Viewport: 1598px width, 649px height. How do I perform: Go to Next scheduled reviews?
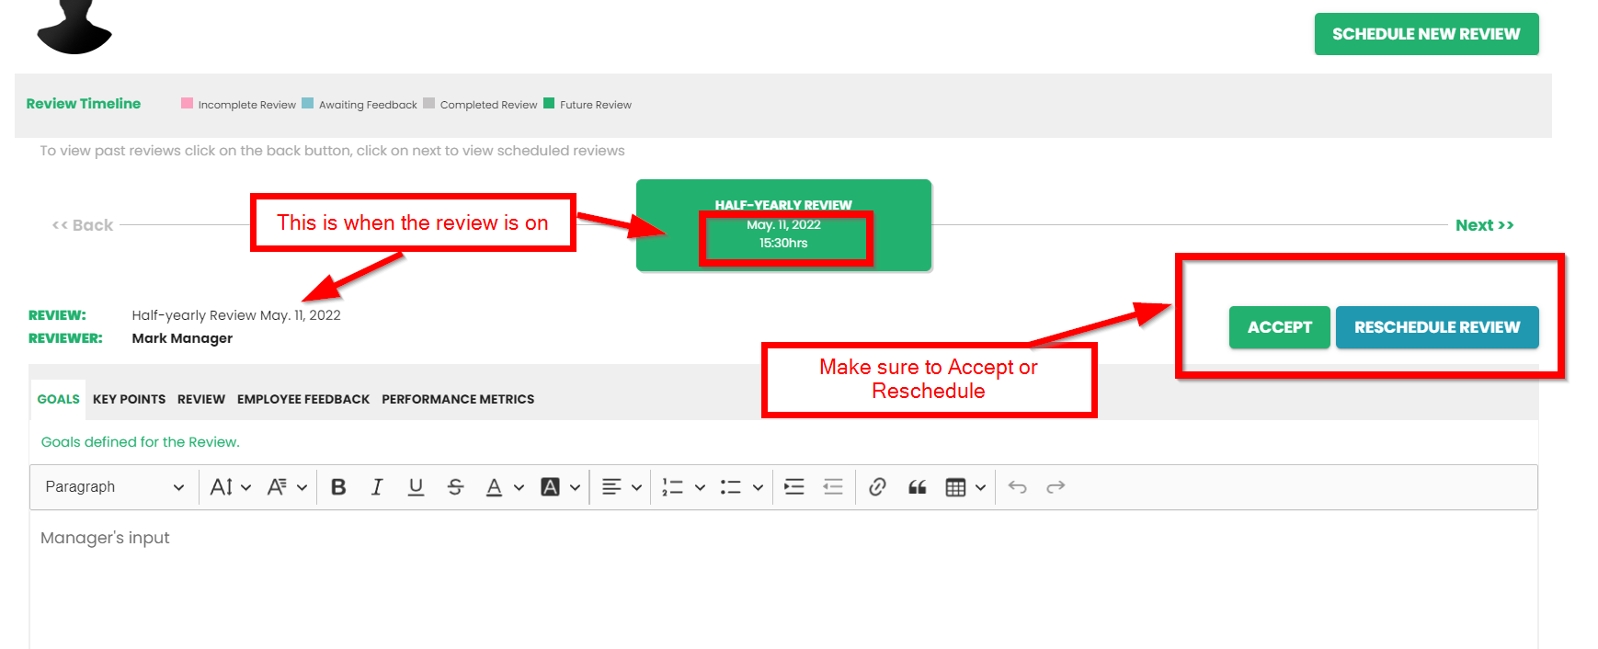(x=1484, y=225)
